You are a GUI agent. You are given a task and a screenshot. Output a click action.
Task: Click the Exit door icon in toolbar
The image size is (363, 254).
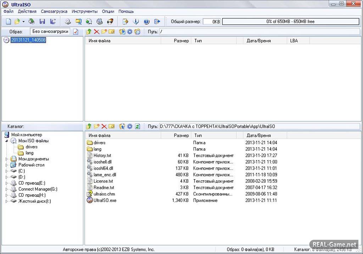point(157,22)
